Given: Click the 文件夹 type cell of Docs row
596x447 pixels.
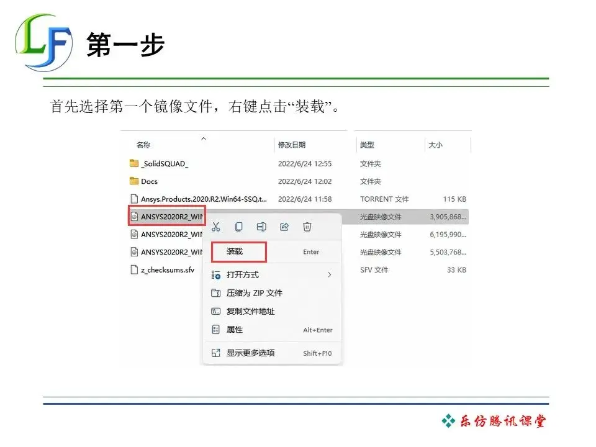Looking at the screenshot, I should [371, 182].
